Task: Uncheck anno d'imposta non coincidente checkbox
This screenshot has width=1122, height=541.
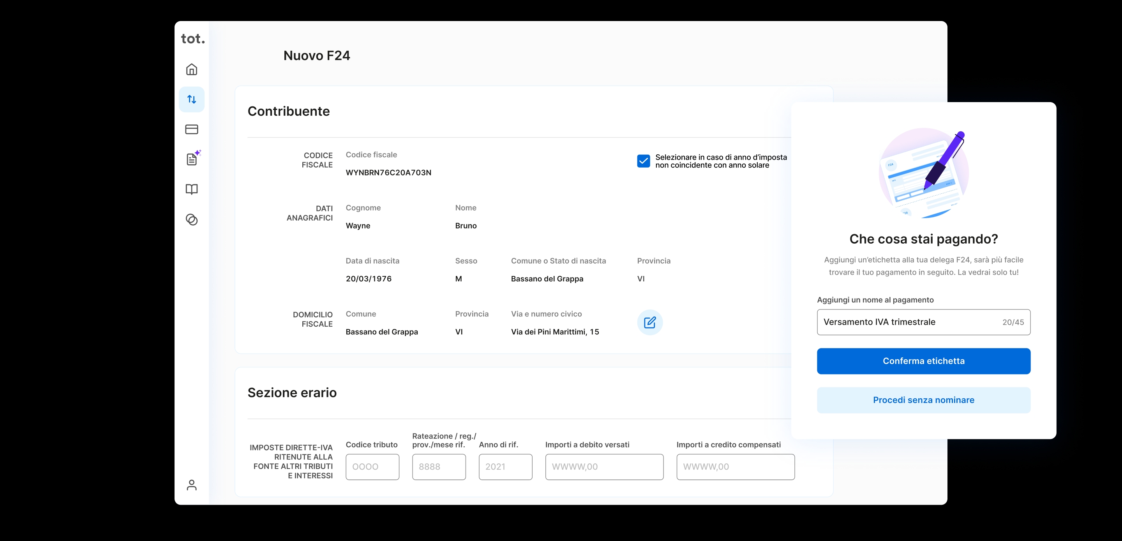Action: click(x=643, y=161)
